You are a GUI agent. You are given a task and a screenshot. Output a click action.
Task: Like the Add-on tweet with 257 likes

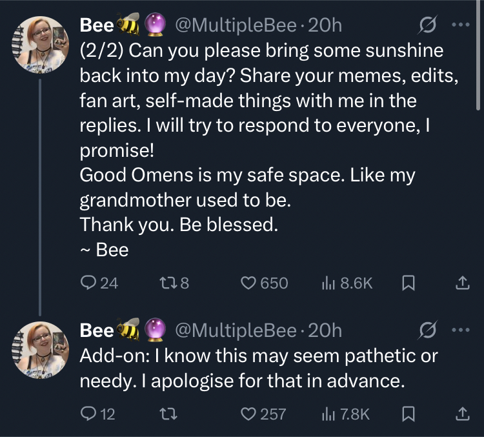[x=248, y=414]
